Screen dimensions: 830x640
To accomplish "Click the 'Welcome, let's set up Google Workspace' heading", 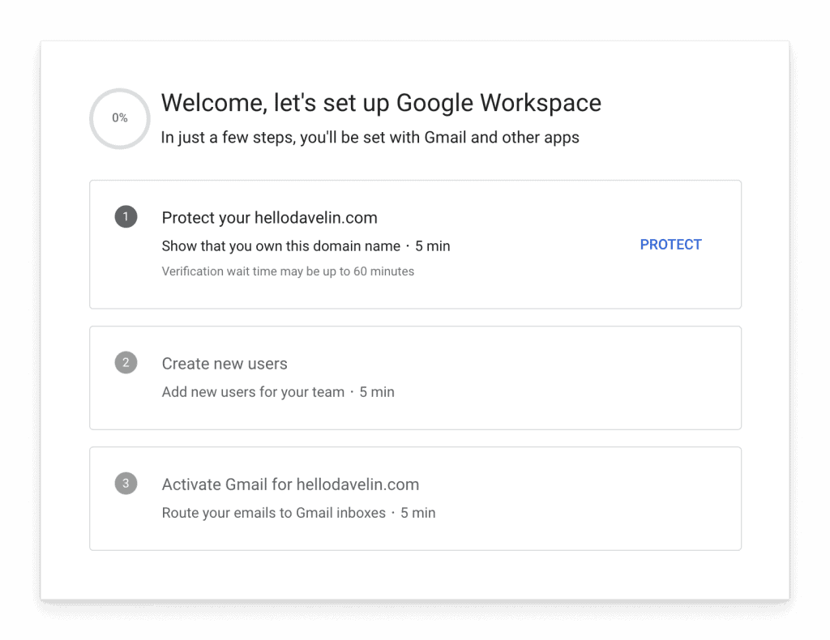I will (381, 103).
